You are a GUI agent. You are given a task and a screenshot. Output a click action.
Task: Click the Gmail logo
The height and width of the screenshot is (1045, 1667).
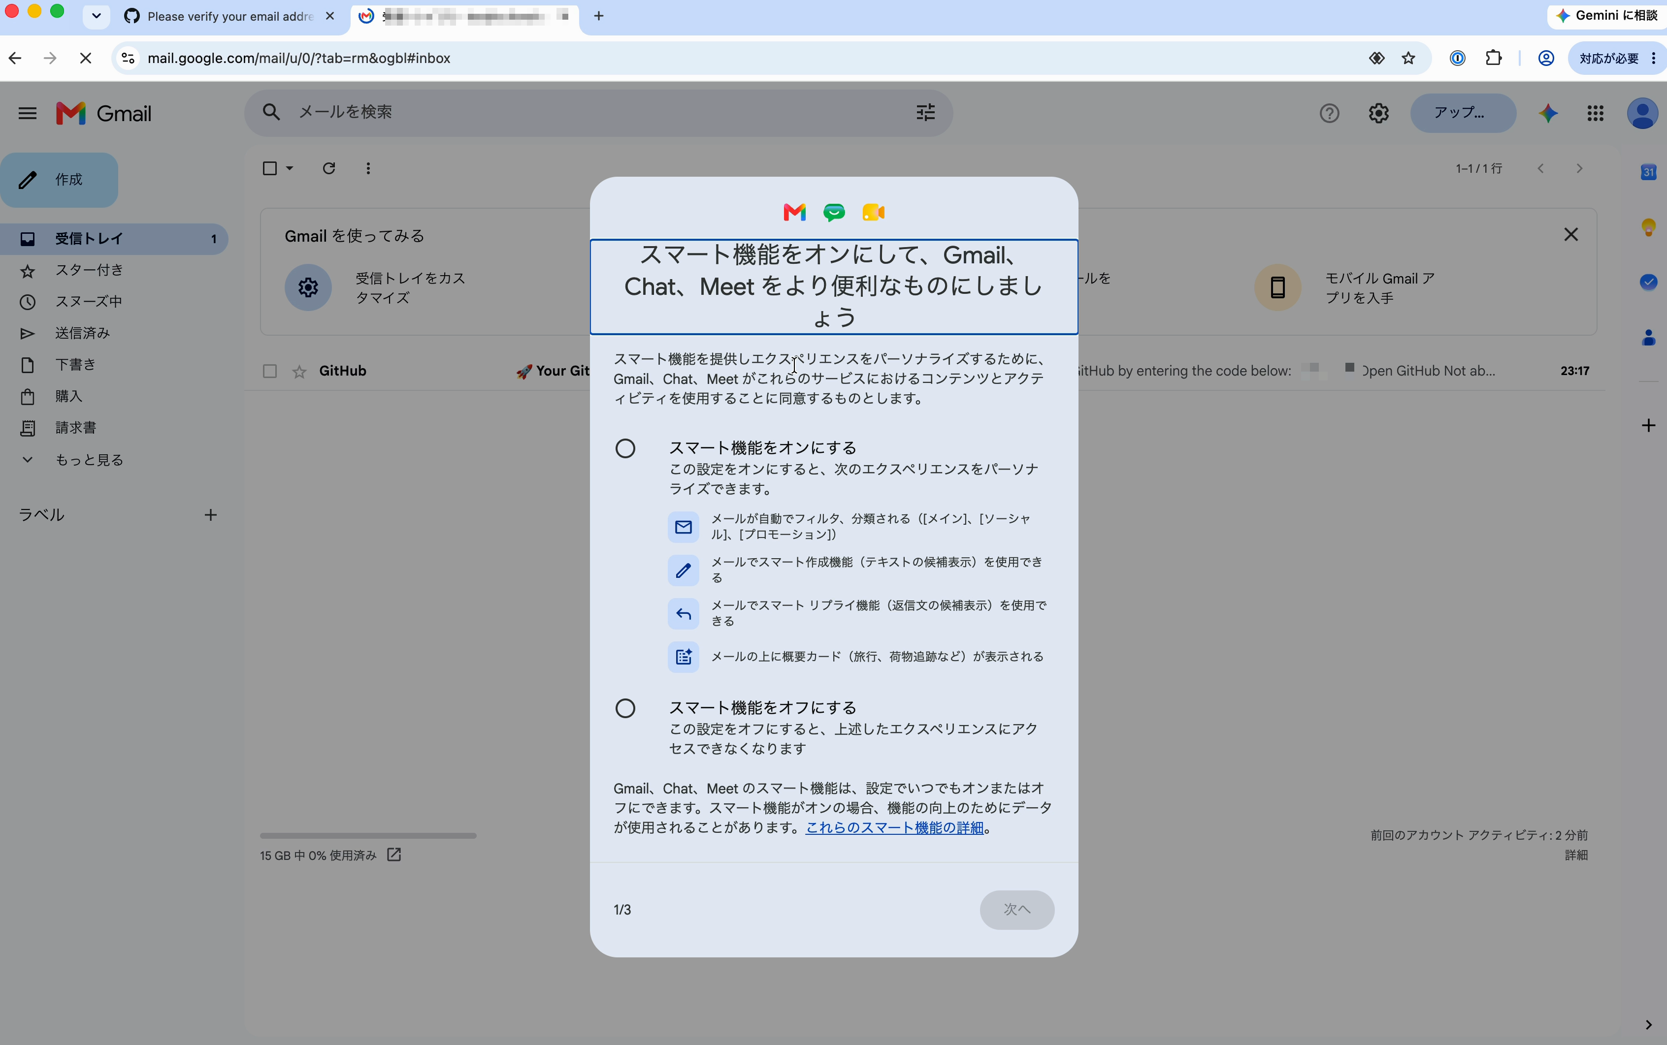pos(104,113)
